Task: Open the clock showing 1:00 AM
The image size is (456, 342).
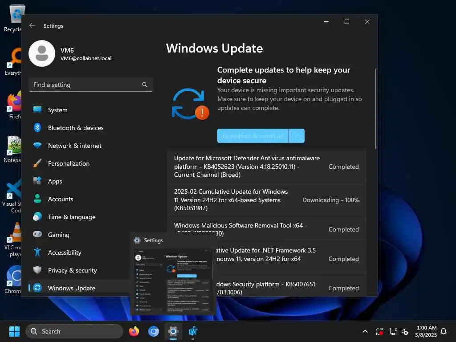Action: pyautogui.click(x=426, y=331)
